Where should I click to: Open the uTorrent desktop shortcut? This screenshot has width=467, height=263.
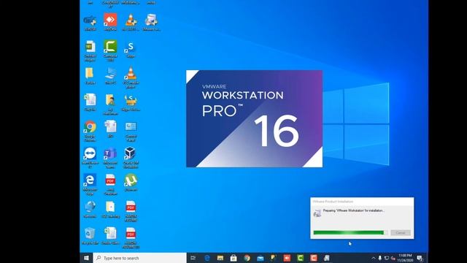click(131, 182)
